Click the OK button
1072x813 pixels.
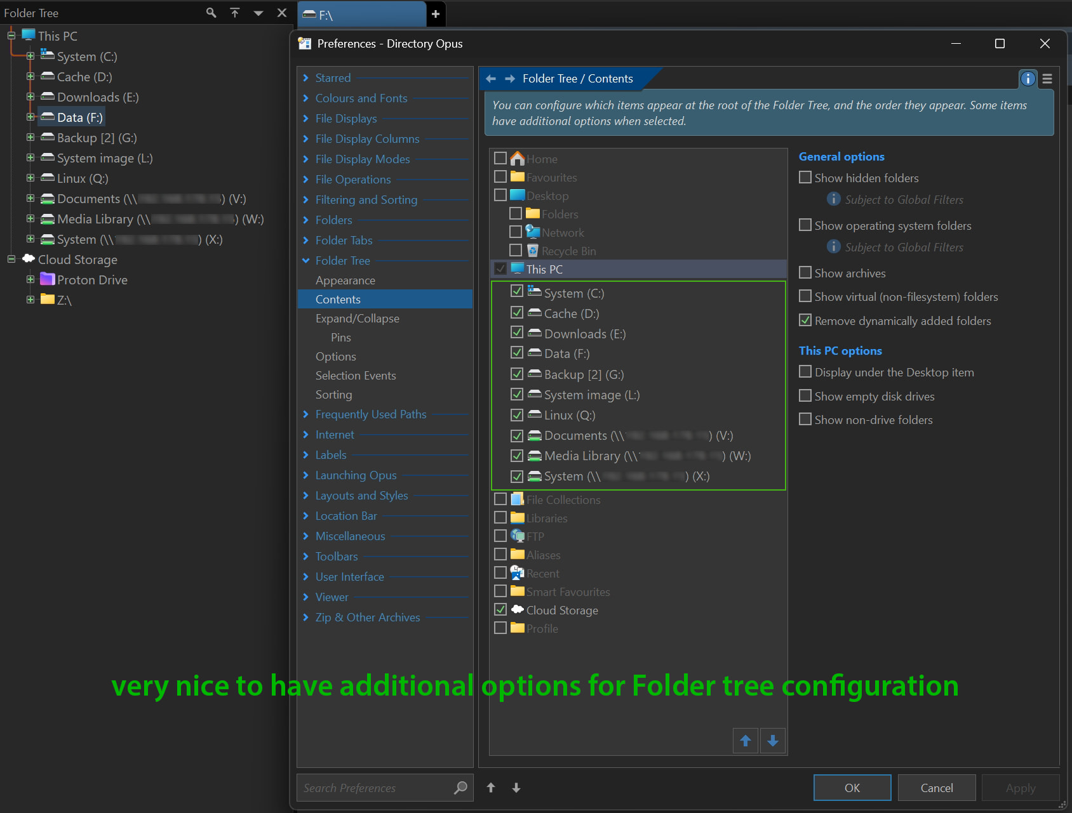coord(852,788)
